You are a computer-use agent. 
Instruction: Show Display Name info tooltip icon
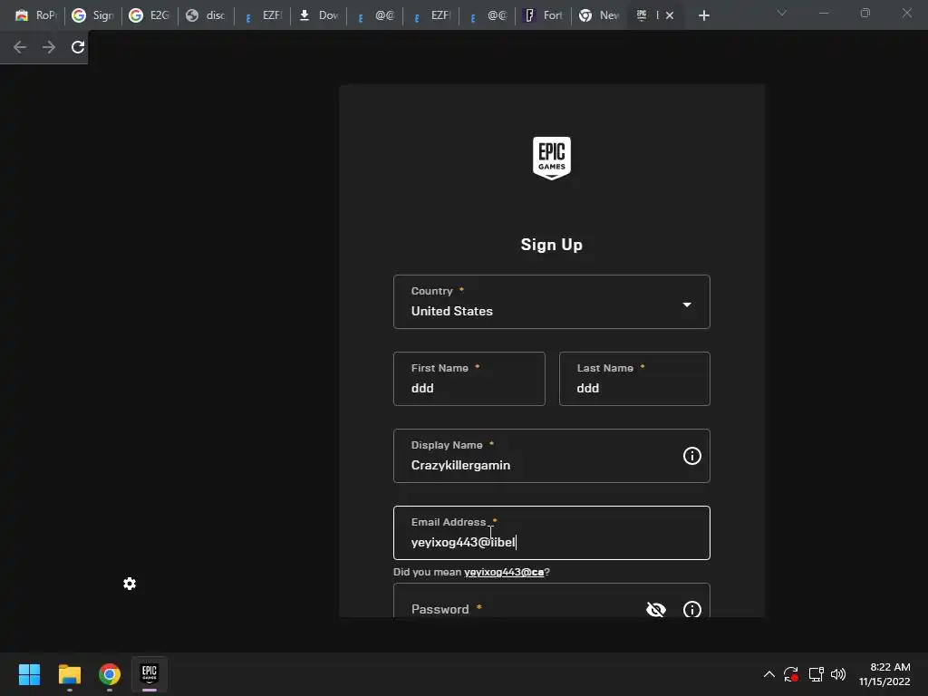pos(691,456)
